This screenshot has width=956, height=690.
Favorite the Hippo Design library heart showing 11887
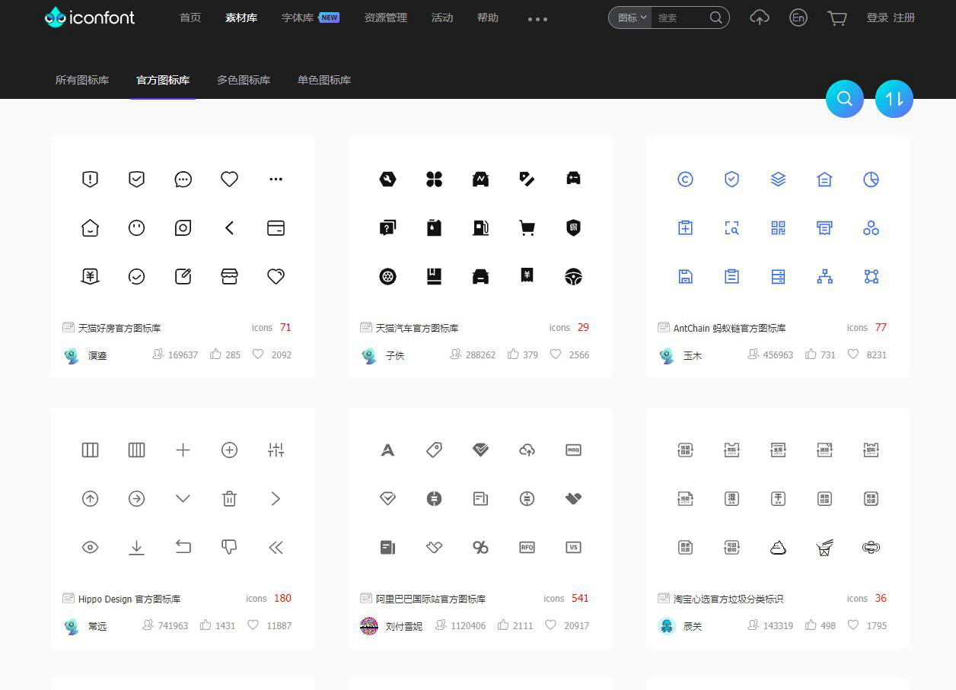(x=253, y=625)
